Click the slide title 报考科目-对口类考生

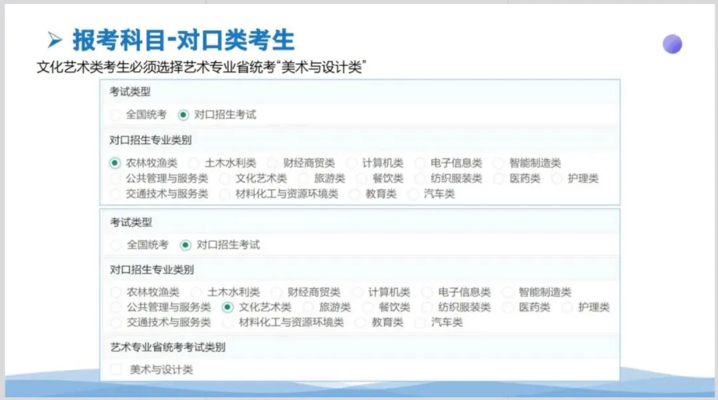point(183,40)
